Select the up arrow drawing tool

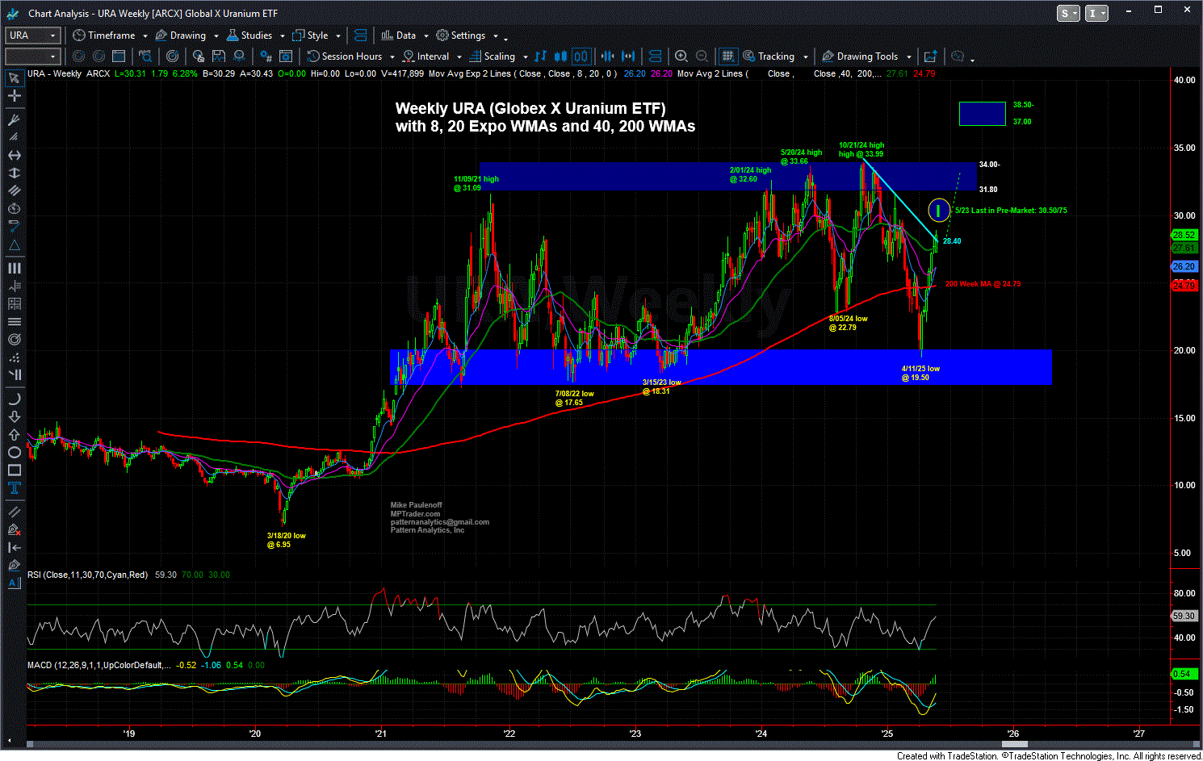pos(14,434)
